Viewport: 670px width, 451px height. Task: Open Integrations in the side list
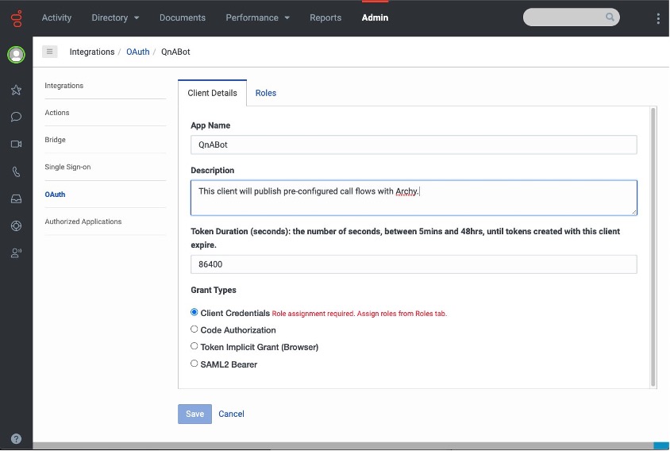tap(64, 86)
